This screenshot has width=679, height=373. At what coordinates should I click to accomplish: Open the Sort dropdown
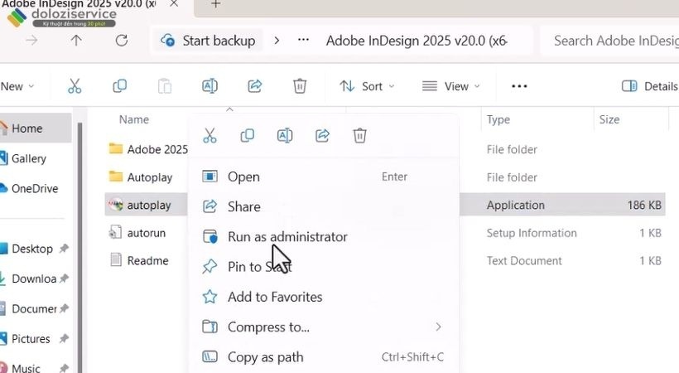click(x=366, y=86)
